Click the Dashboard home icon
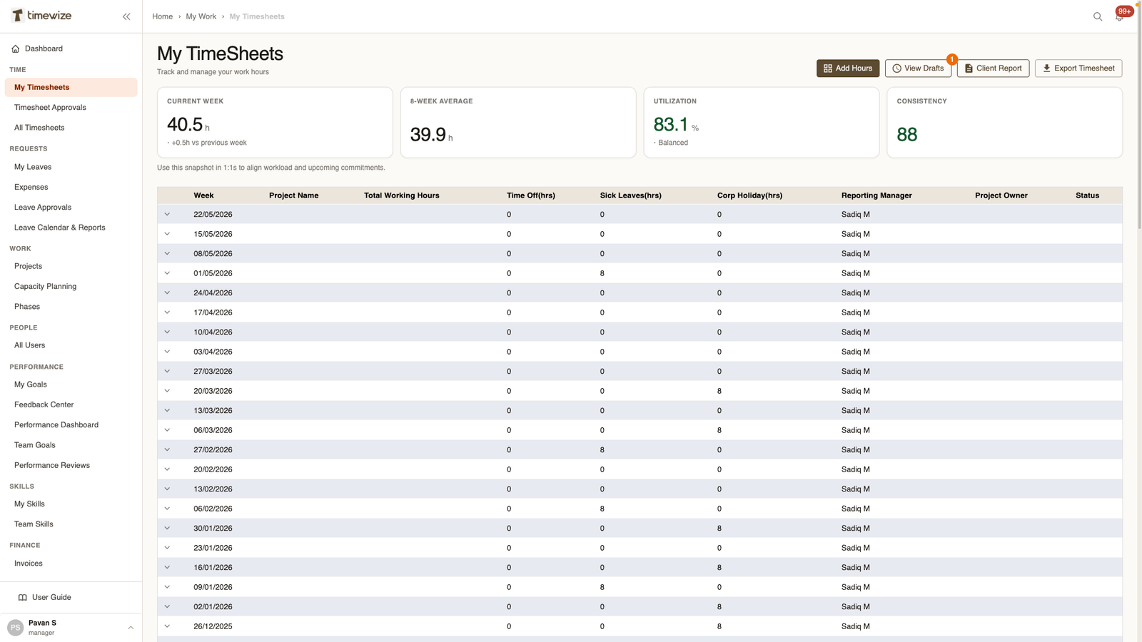The width and height of the screenshot is (1142, 642). 15,49
